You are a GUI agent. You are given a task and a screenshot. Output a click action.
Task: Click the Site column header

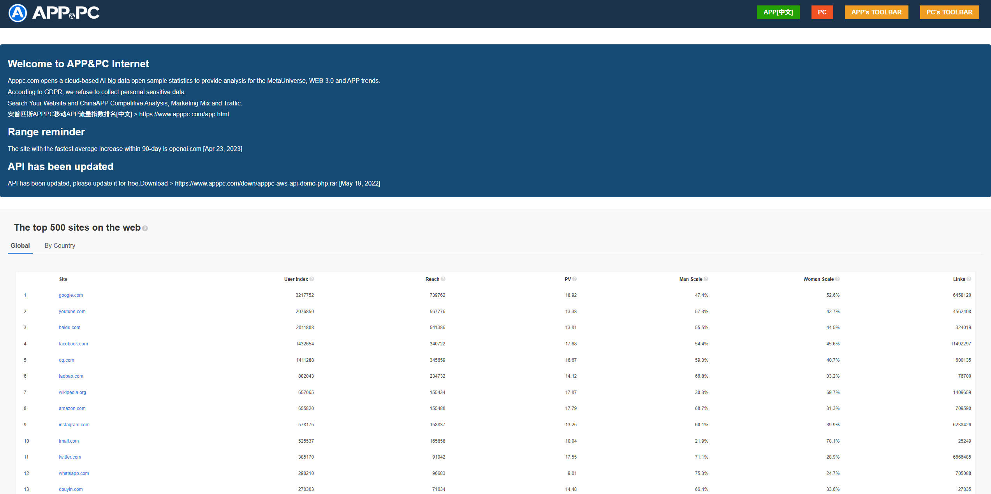63,279
